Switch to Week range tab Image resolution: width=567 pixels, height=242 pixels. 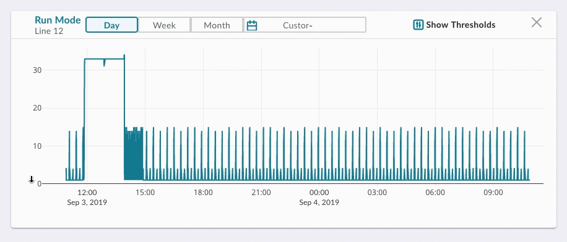pos(164,25)
